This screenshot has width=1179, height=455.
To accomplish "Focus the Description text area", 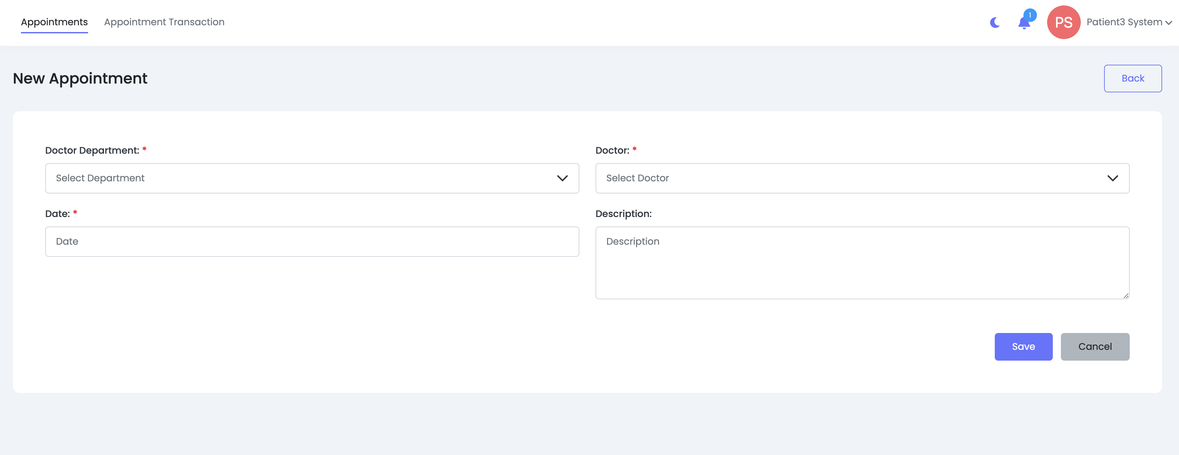I will tap(862, 263).
